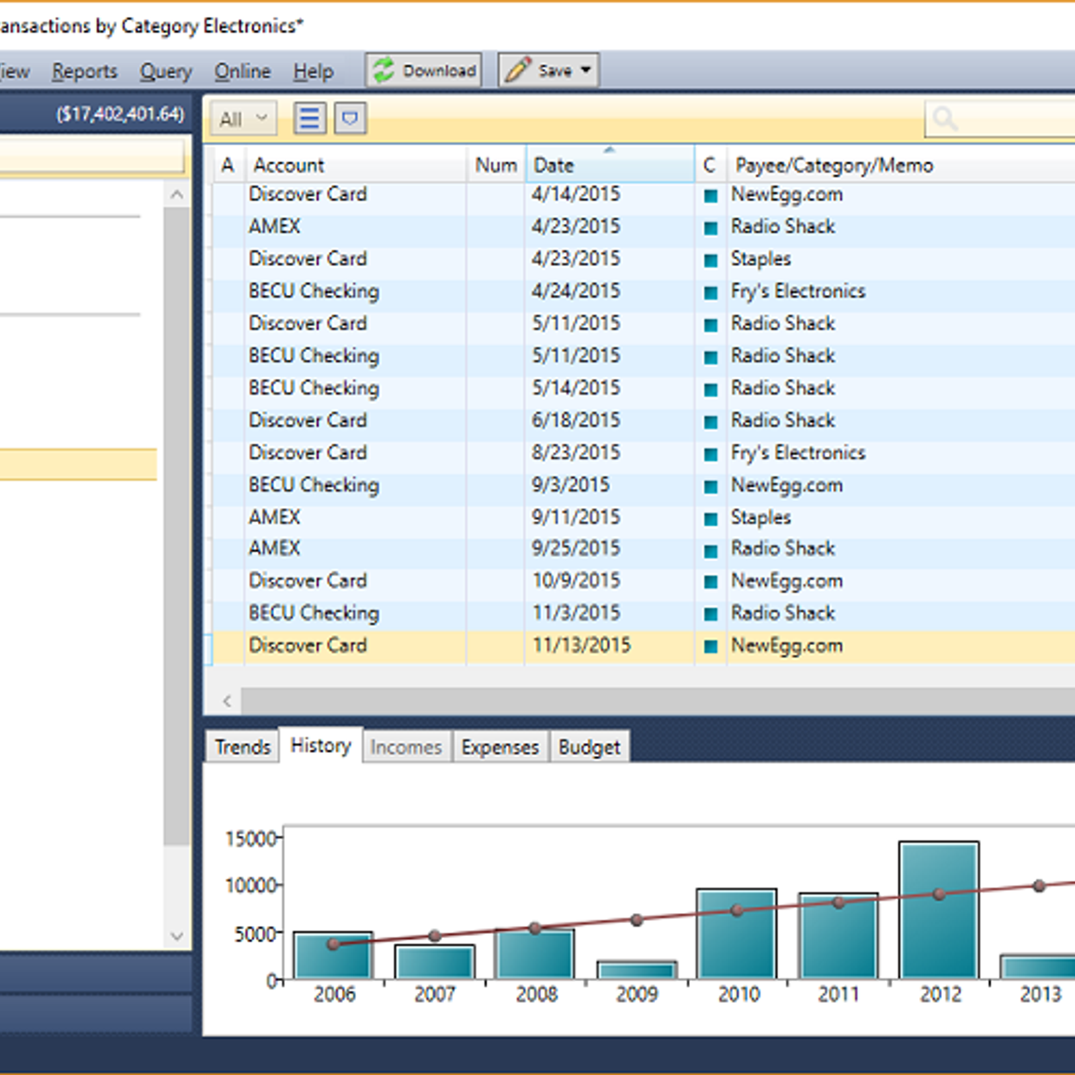1075x1075 pixels.
Task: Switch to the Expenses tab
Action: point(500,746)
